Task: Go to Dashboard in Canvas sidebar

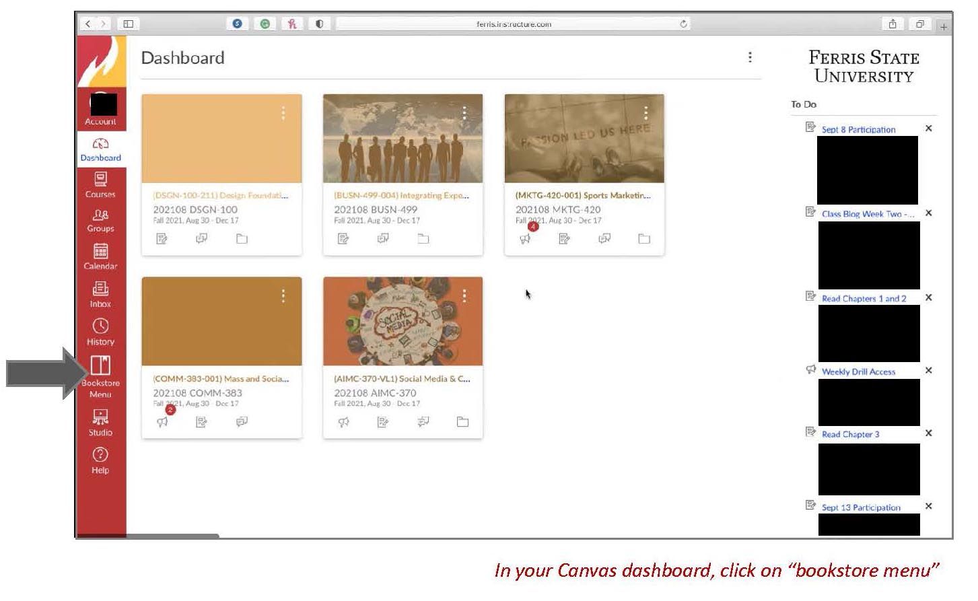Action: (x=100, y=150)
